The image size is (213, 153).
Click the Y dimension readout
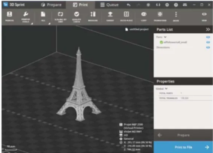[x=138, y=146]
